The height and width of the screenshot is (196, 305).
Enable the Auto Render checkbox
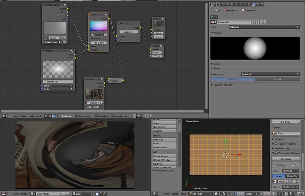(113, 116)
